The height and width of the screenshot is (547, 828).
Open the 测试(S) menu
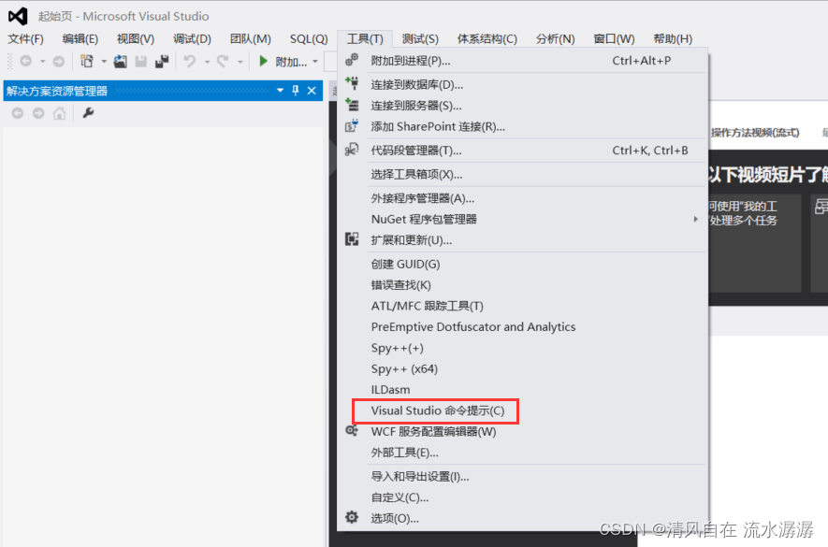[x=420, y=39]
